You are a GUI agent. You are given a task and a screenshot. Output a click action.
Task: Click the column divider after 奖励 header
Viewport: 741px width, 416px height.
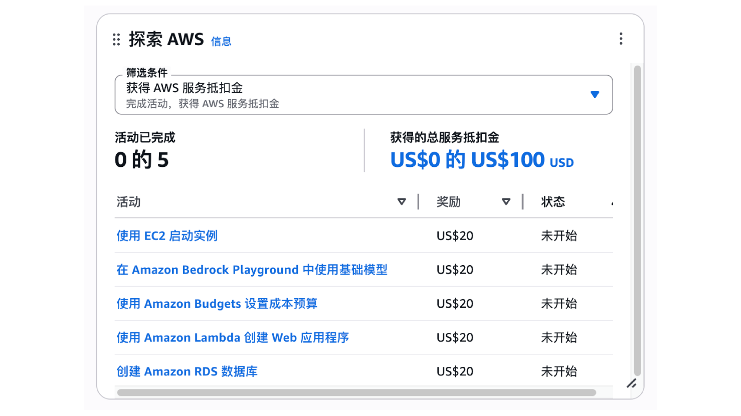pyautogui.click(x=522, y=201)
